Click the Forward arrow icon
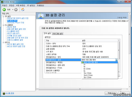 tap(16, 9)
